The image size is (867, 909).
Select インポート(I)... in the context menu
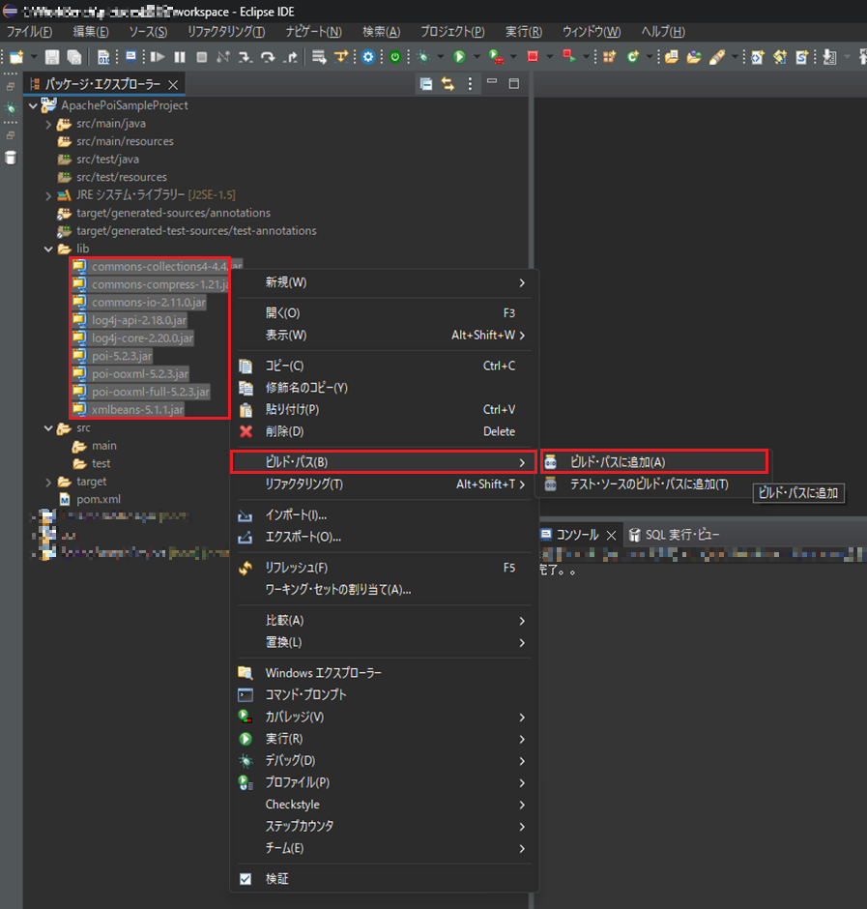point(383,514)
